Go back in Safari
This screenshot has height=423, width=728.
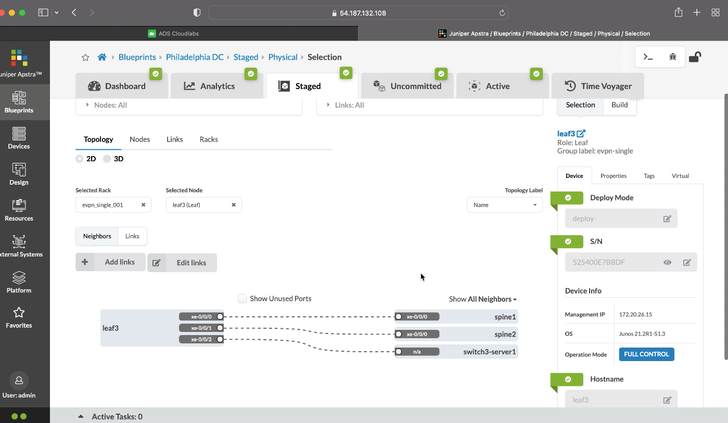74,12
